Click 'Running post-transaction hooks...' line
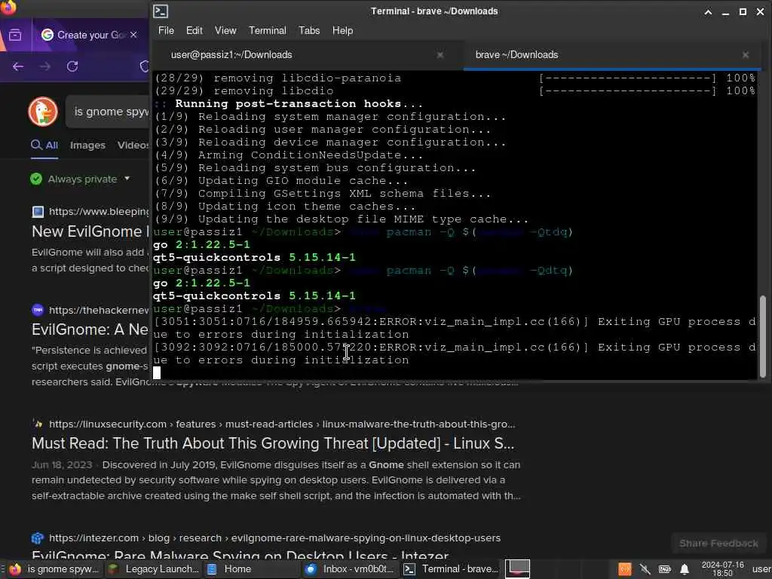 (x=289, y=104)
